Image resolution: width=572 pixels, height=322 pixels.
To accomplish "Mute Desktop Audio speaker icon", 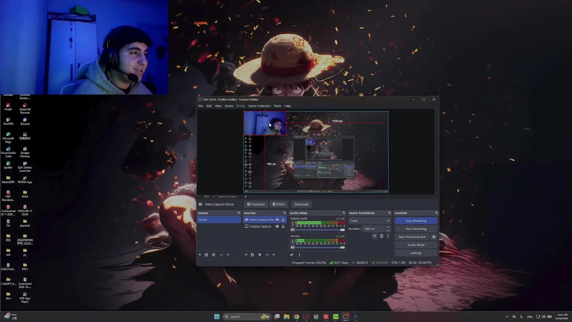I will (293, 229).
